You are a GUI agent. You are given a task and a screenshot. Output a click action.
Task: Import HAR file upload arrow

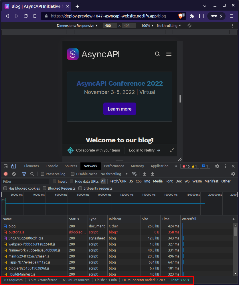tap(144, 174)
